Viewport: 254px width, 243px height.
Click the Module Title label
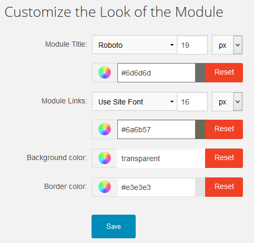[x=66, y=44]
